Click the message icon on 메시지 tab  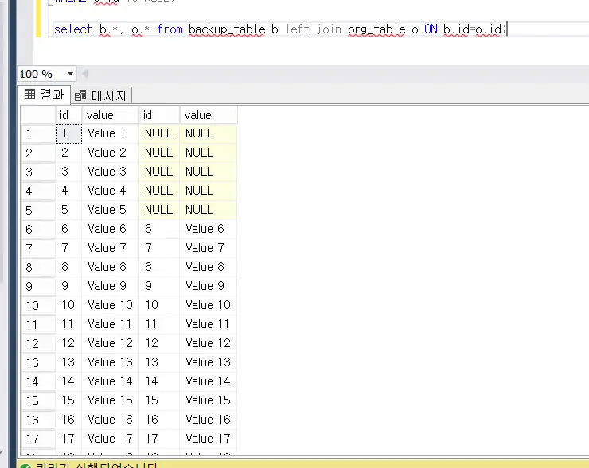click(x=80, y=95)
